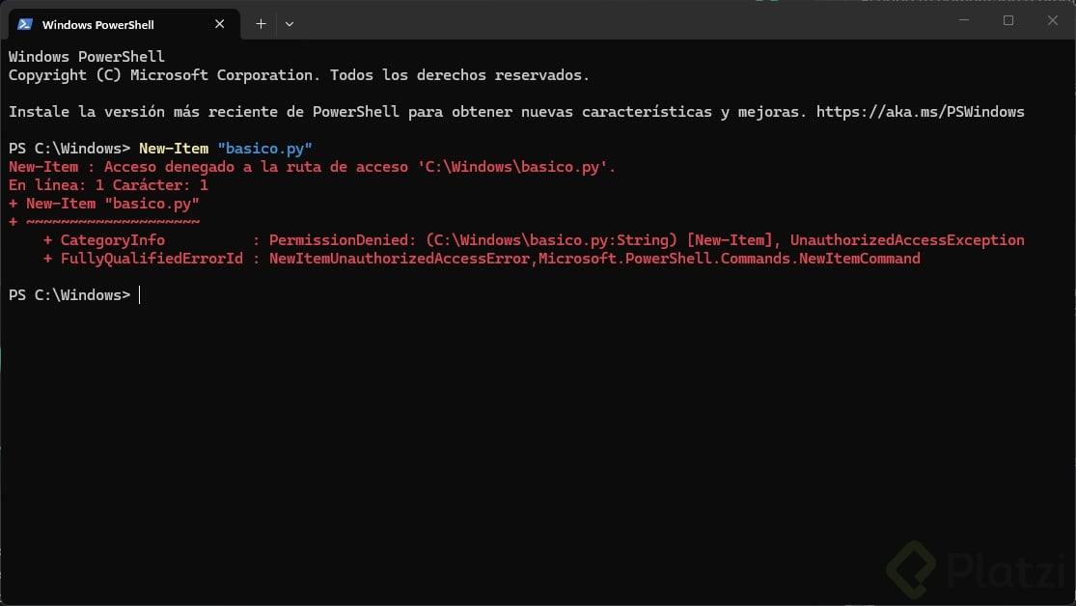Viewport: 1076px width, 606px height.
Task: Open a new tab with the plus button
Action: click(261, 23)
